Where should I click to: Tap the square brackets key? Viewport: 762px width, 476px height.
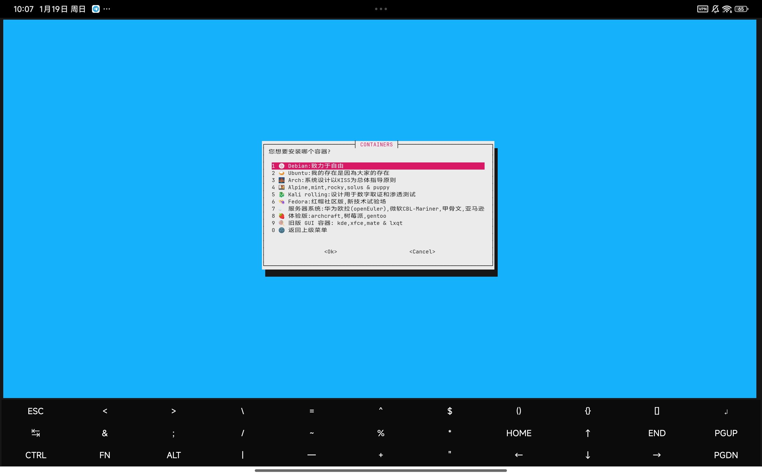[657, 411]
